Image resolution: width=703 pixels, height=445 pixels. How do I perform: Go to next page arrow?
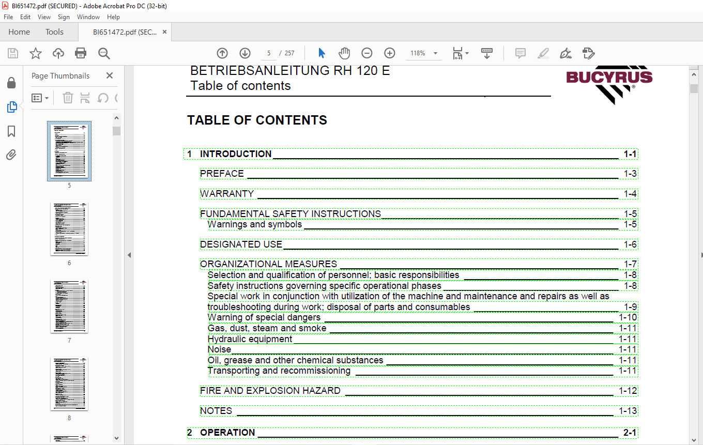[245, 53]
